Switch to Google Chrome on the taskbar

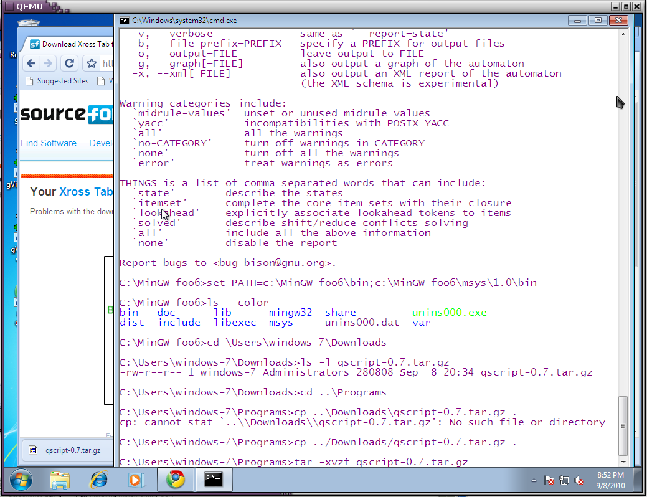tap(175, 480)
